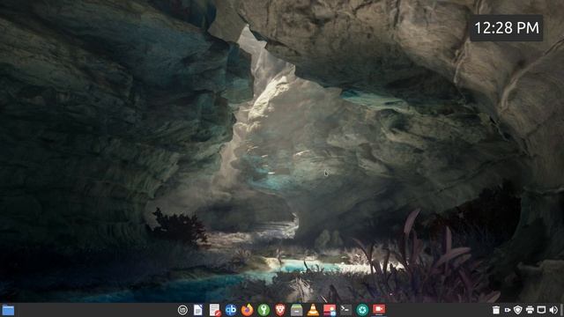
Task: Open the blue file manager folder icon
Action: point(8,310)
